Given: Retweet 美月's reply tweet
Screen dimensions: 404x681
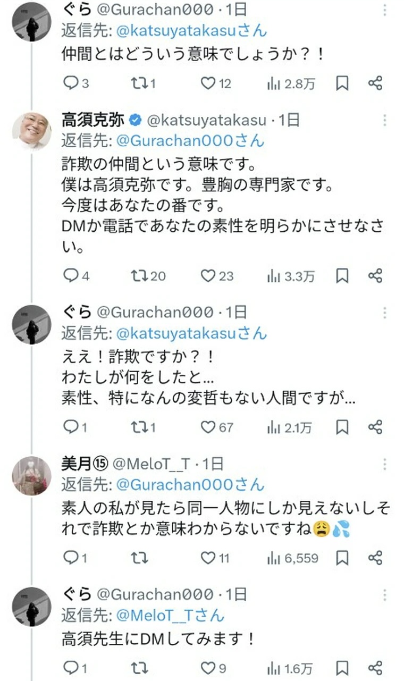Looking at the screenshot, I should coord(138,557).
